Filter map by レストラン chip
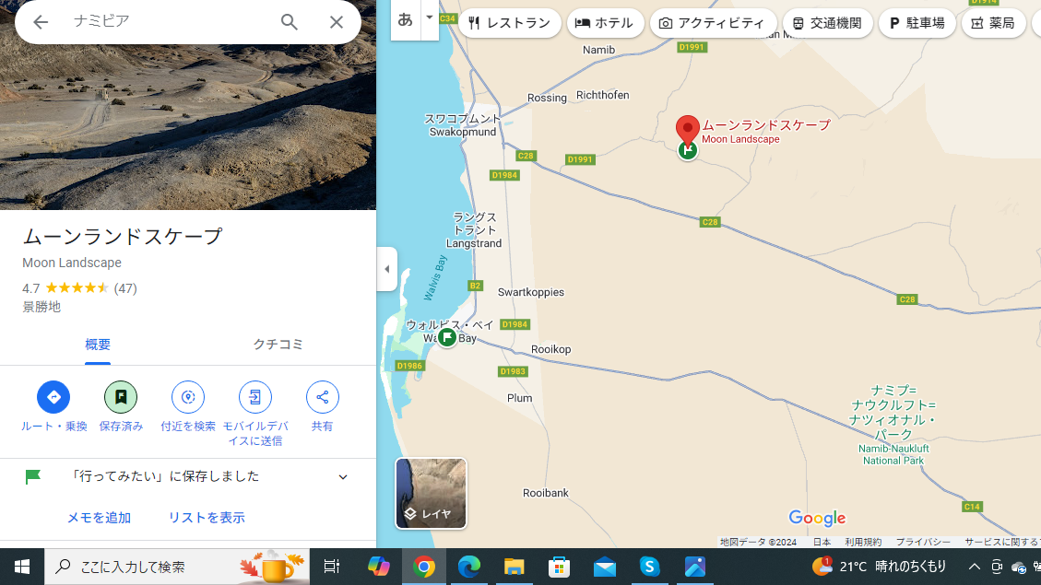Screen dimensions: 1041x585 pyautogui.click(x=509, y=23)
